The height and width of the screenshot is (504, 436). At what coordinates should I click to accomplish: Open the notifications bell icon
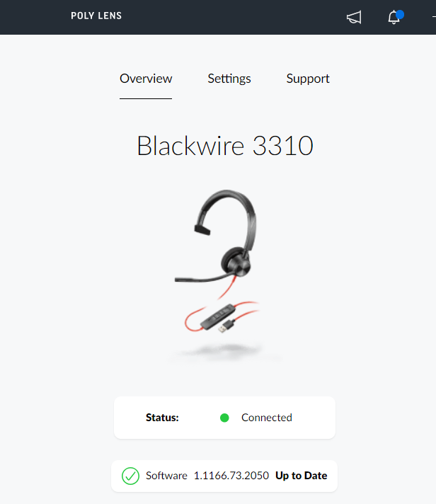tap(394, 18)
